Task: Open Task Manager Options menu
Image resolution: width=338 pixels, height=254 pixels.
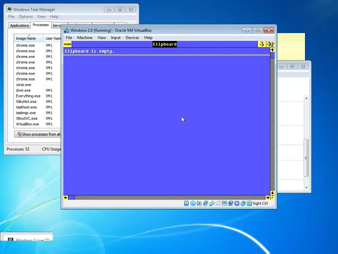Action: 26,17
